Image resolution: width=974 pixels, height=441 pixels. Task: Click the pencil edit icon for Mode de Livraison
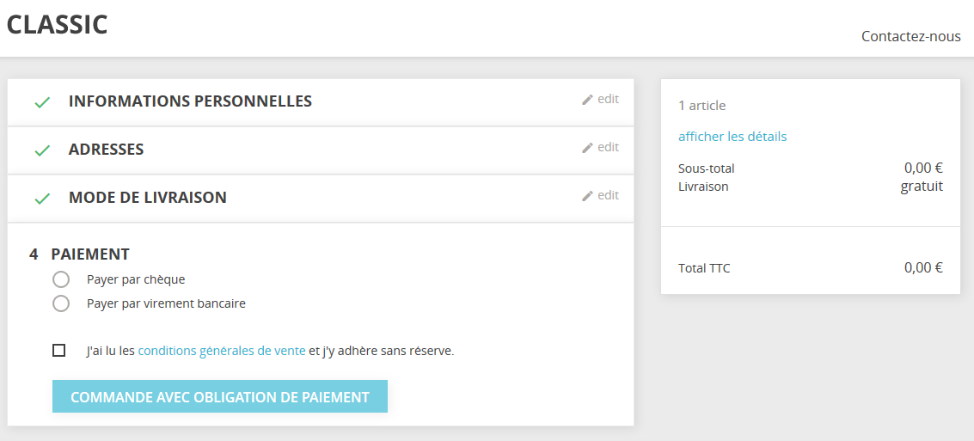[x=587, y=196]
